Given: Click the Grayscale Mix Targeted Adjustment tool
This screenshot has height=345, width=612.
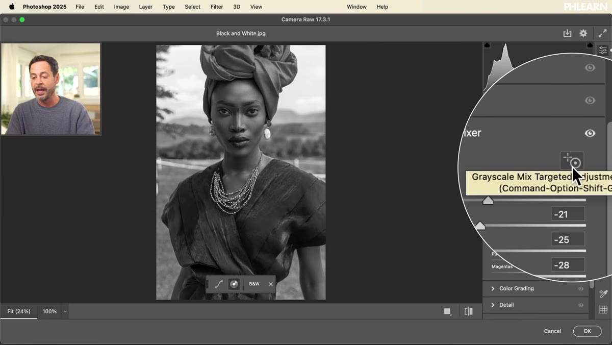Looking at the screenshot, I should click(x=572, y=161).
